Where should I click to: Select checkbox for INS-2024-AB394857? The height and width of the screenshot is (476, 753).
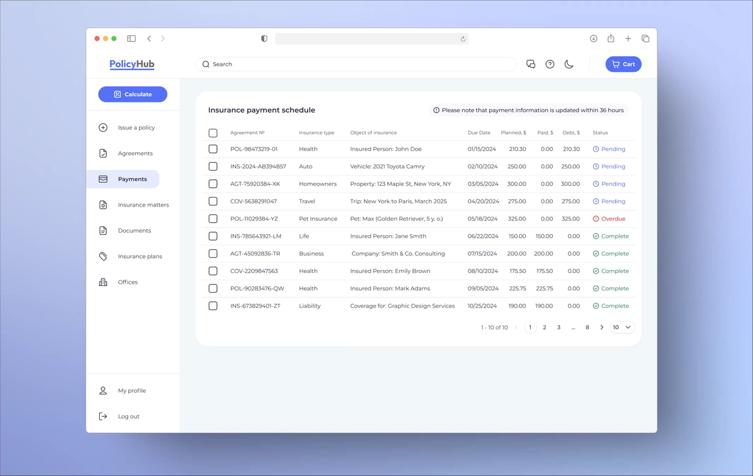tap(213, 166)
